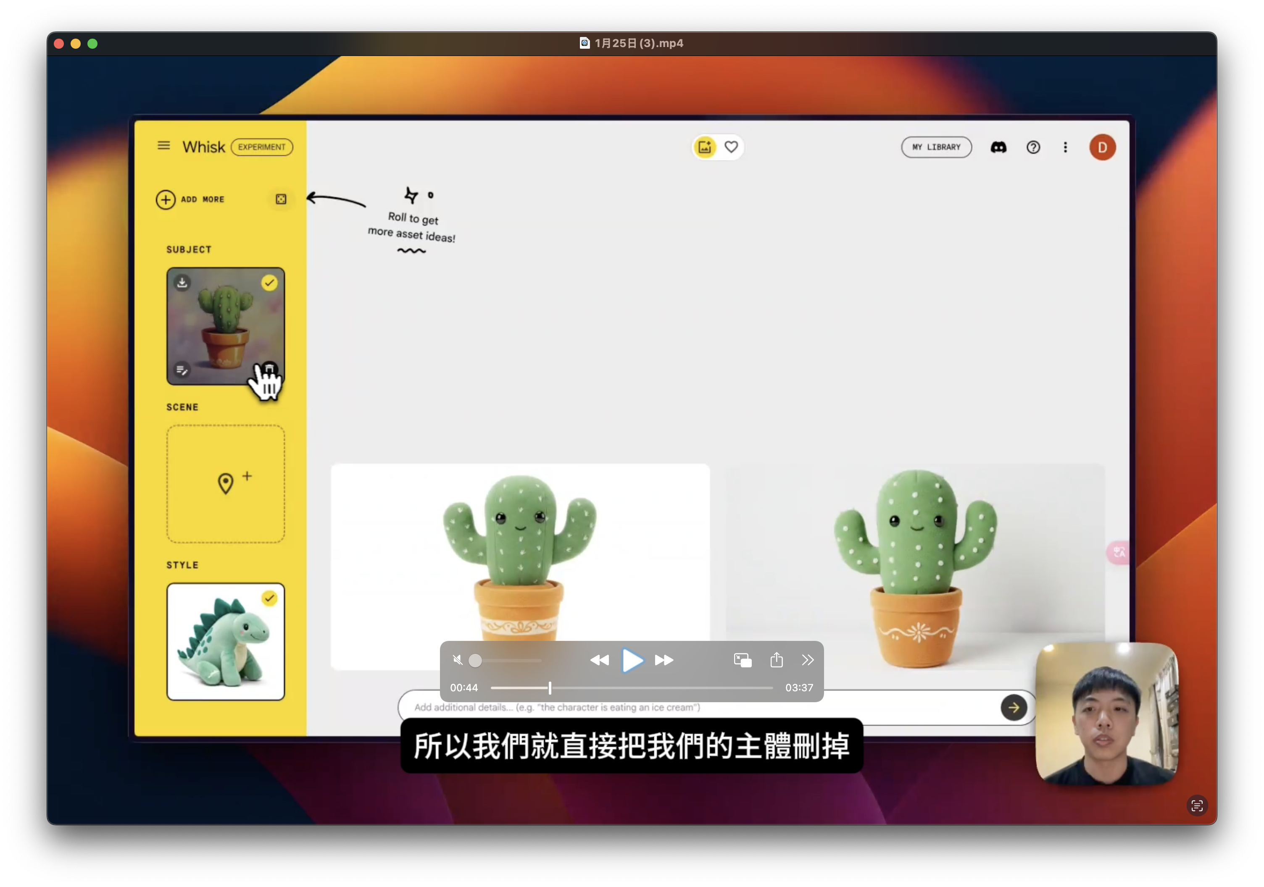The width and height of the screenshot is (1264, 887).
Task: Toggle the mute speaker in video player
Action: pyautogui.click(x=458, y=660)
